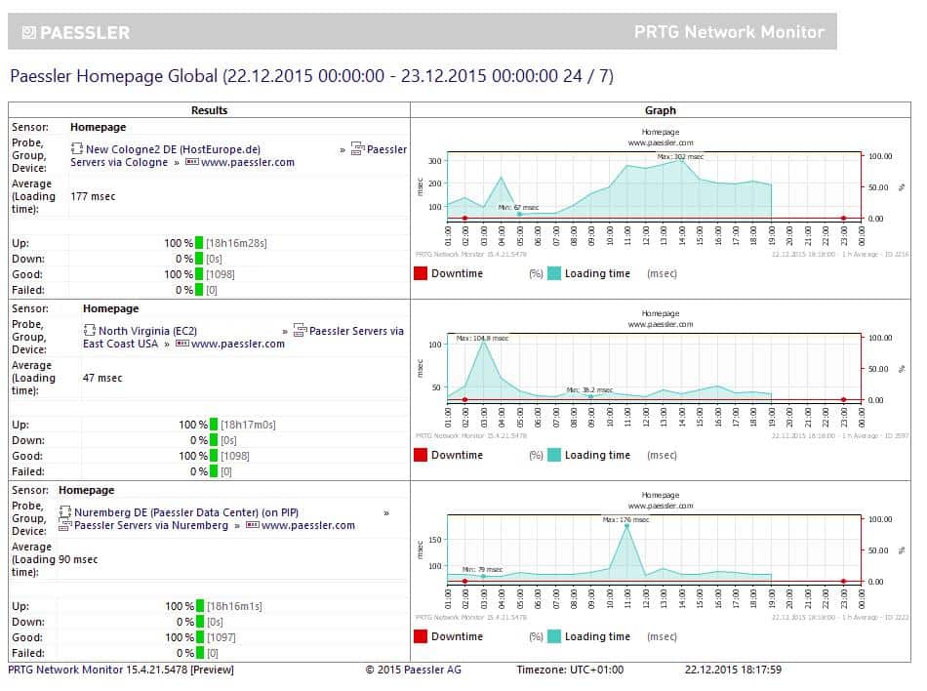Image resolution: width=927 pixels, height=691 pixels.
Task: Click the North Virginia (EC2) probe icon
Action: 89,331
